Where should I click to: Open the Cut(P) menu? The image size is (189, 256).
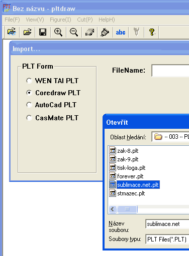85,20
